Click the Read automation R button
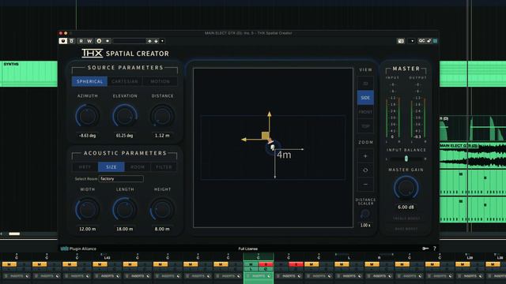 click(81, 41)
